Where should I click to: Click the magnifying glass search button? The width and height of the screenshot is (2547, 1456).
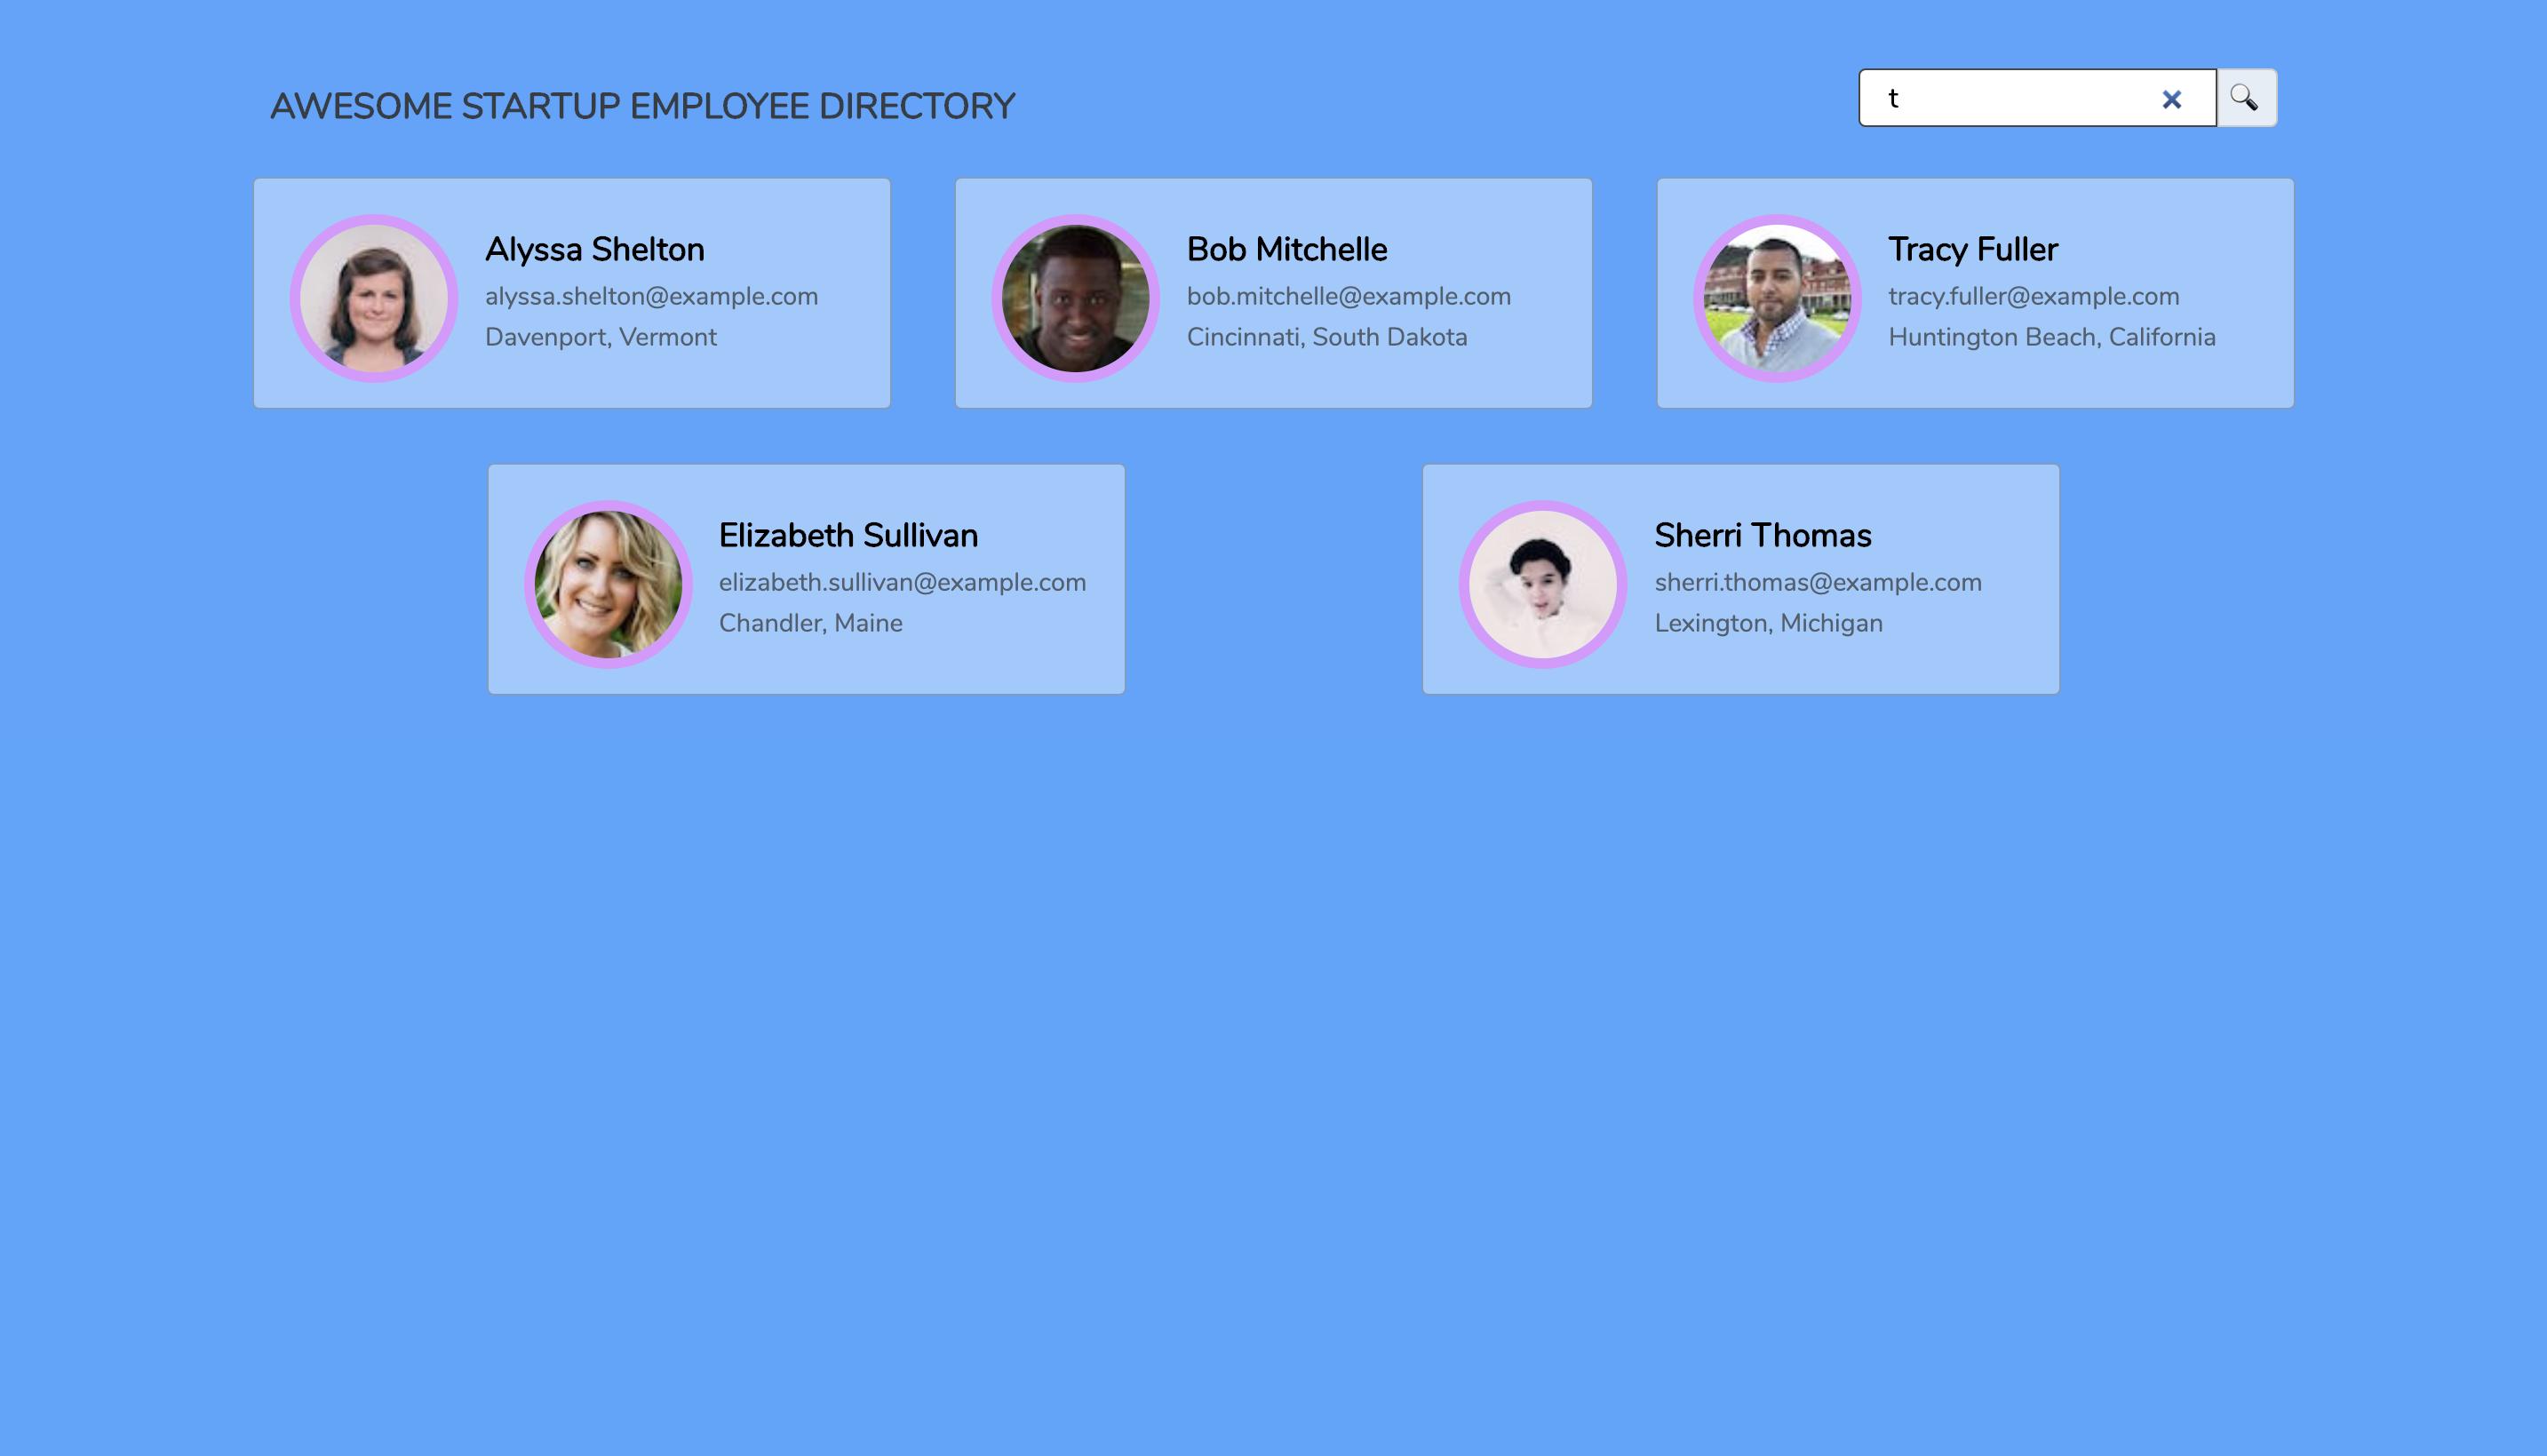pyautogui.click(x=2246, y=98)
